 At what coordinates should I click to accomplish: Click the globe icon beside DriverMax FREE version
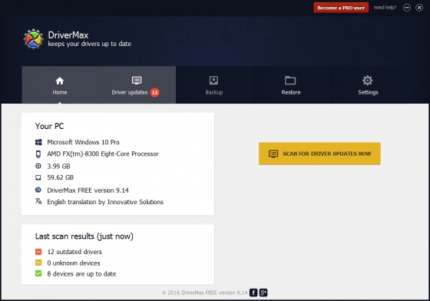(x=38, y=190)
